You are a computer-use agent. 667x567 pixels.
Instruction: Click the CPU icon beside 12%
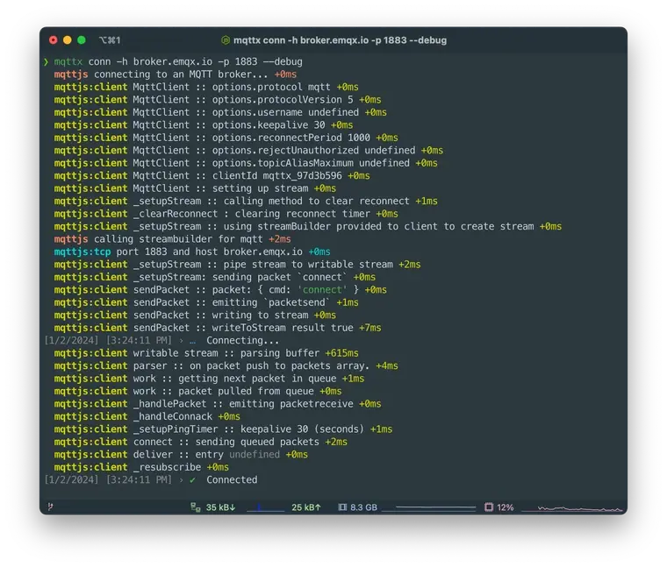(489, 507)
